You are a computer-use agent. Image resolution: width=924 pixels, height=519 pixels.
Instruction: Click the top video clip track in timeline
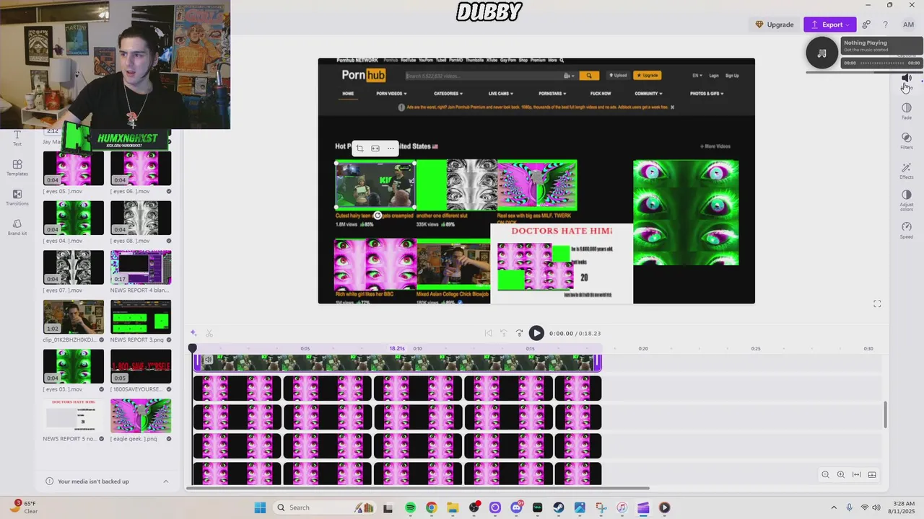(x=397, y=363)
